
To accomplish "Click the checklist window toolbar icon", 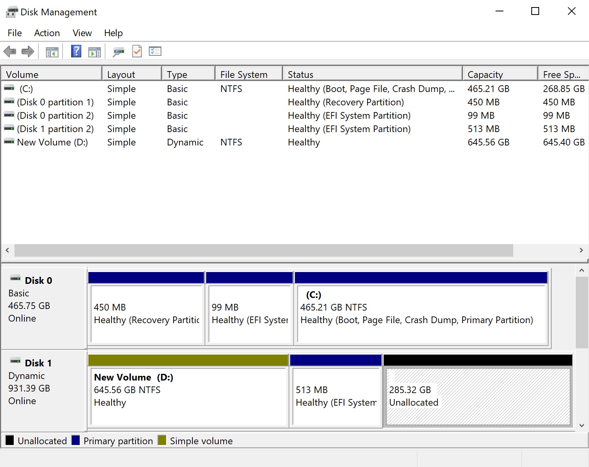I will click(x=155, y=51).
